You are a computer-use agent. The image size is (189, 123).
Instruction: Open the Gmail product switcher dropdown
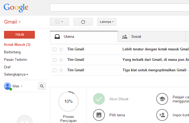click(20, 22)
